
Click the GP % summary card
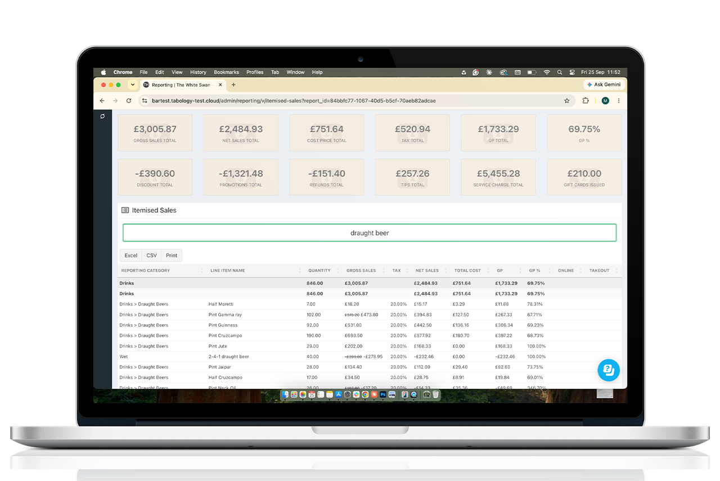[584, 133]
